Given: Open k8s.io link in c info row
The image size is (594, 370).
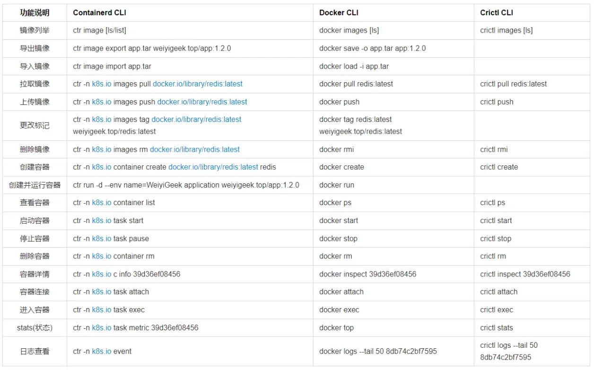Looking at the screenshot, I should tap(102, 274).
